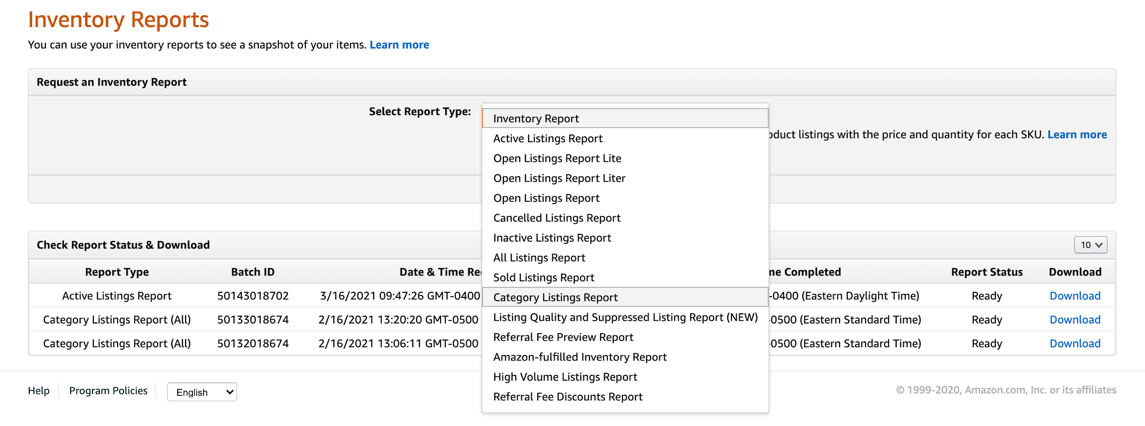The image size is (1145, 426).
Task: Choose Active Listings Report option
Action: pyautogui.click(x=548, y=139)
